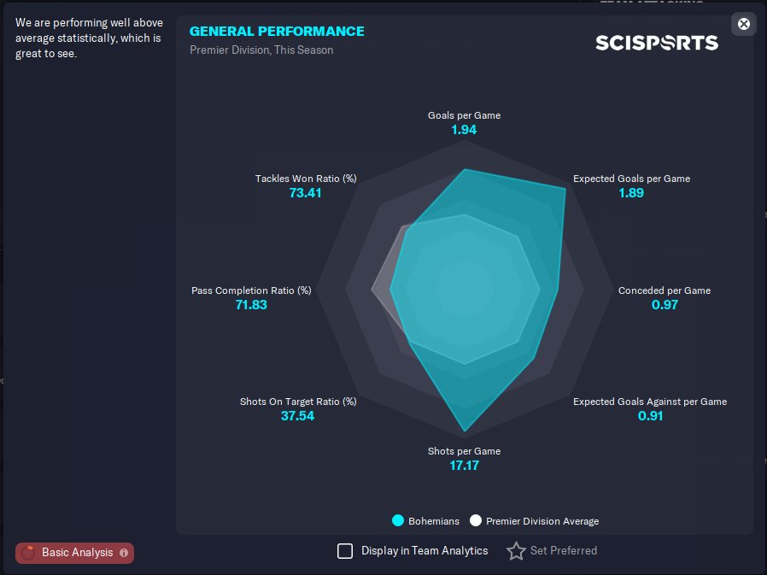
Task: Click Shots On Target Ratio value 37.54
Action: click(297, 416)
